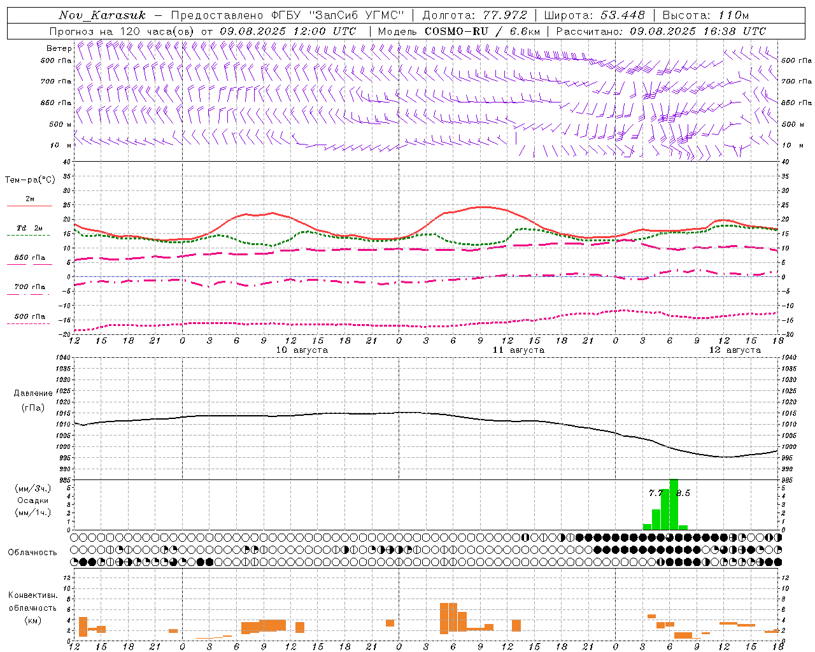The height and width of the screenshot is (652, 815).
Task: Click the Ветер panel label
Action: [59, 48]
